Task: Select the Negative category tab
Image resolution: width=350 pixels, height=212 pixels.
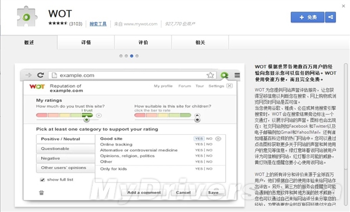Action: [65, 158]
